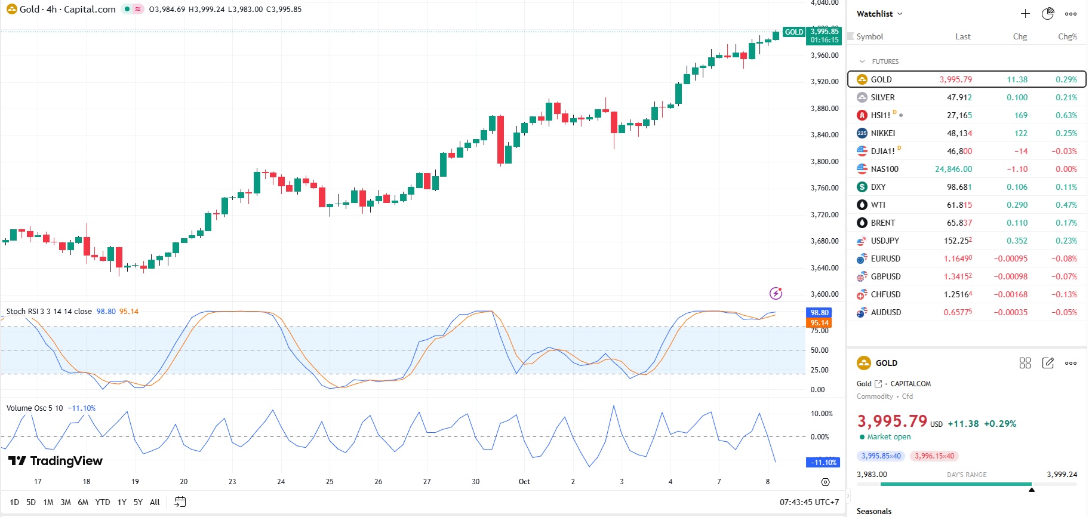
Task: Click the purple lightning replay icon
Action: point(776,293)
